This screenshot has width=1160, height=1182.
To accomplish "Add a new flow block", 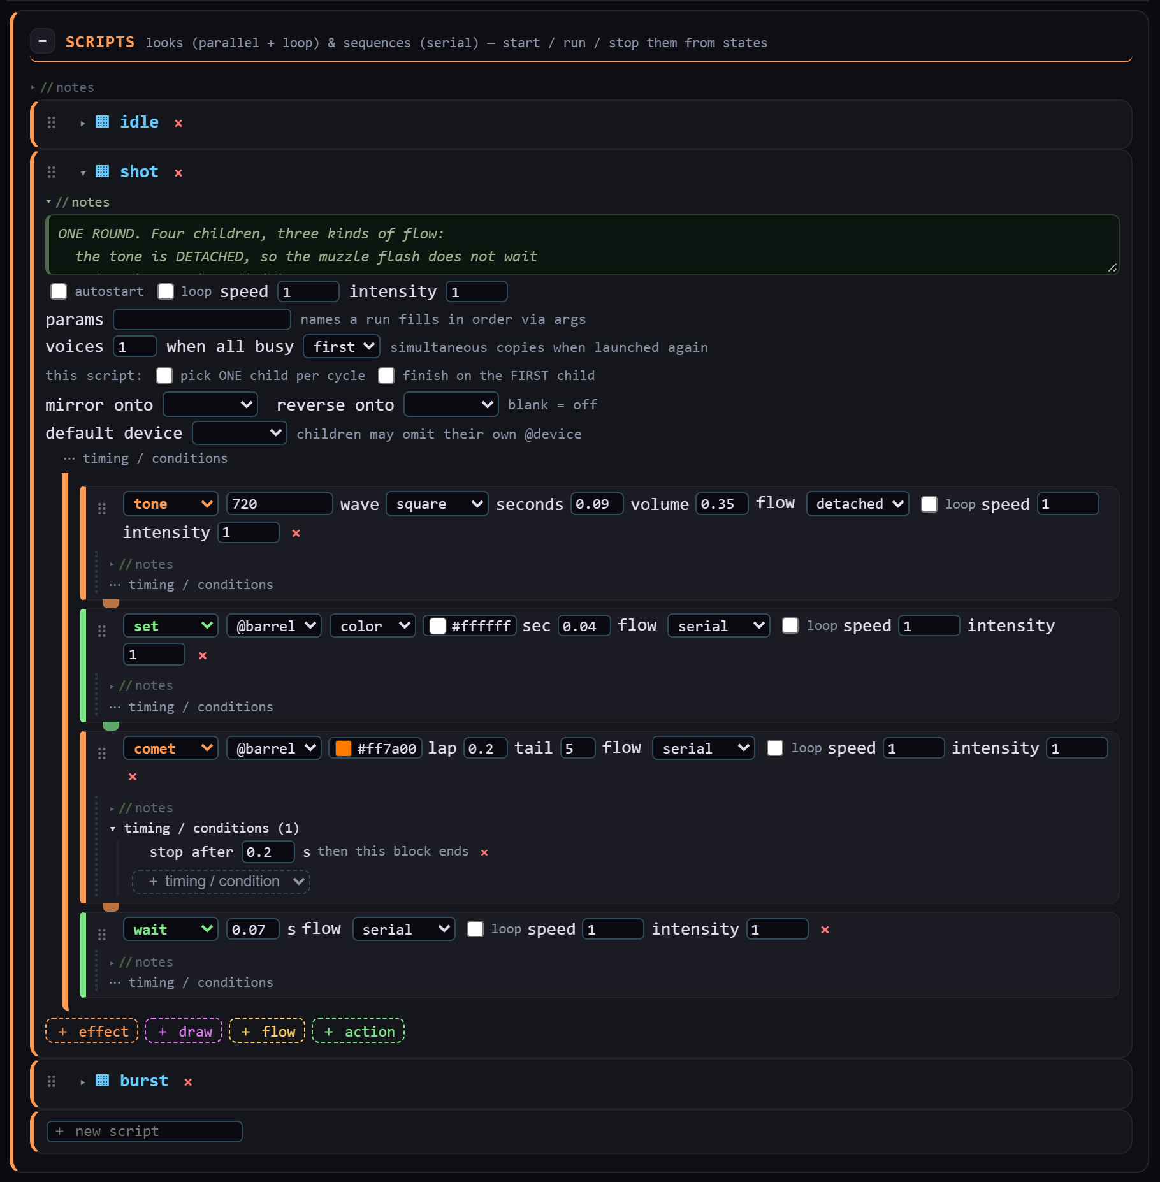I will (x=267, y=1031).
